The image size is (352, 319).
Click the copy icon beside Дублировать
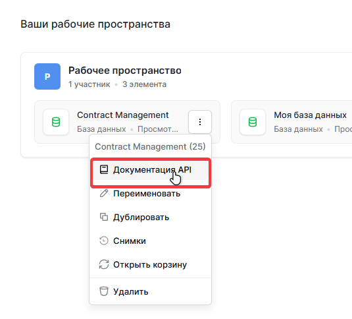tap(104, 217)
